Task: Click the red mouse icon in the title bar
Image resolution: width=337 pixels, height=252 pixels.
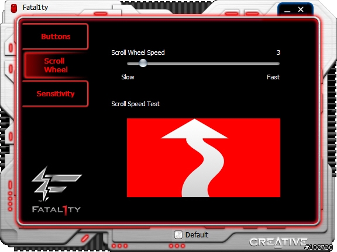Action: [14, 8]
